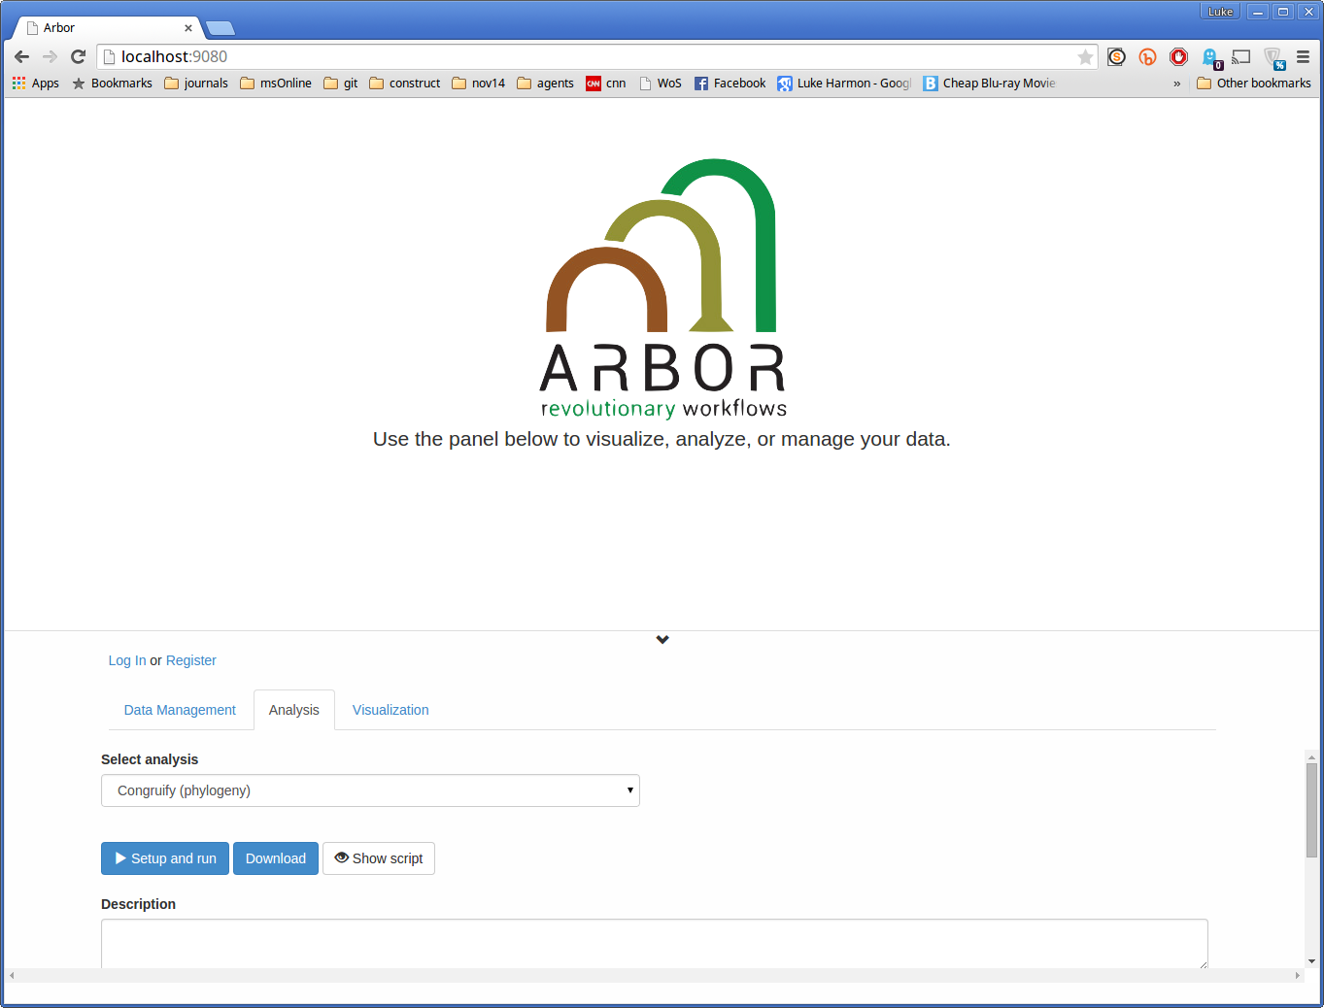Click the browser forward arrow
This screenshot has width=1324, height=1008.
(50, 56)
